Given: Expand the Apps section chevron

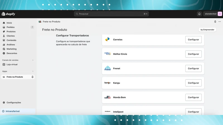Looking at the screenshot, I should [x=33, y=71].
